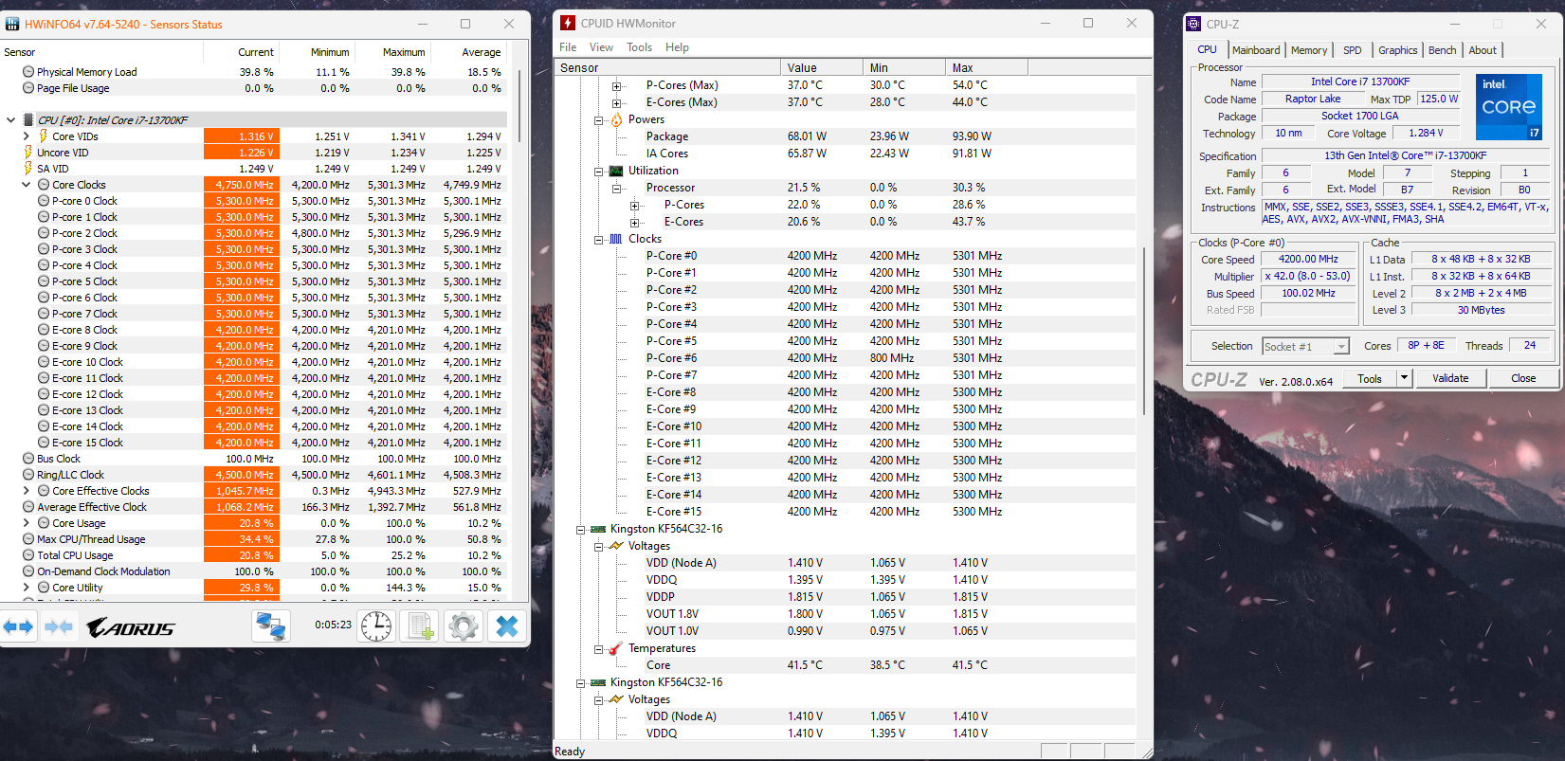Screen dimensions: 1565x761
Task: Click the Tools button in CPU-Z
Action: click(x=1370, y=378)
